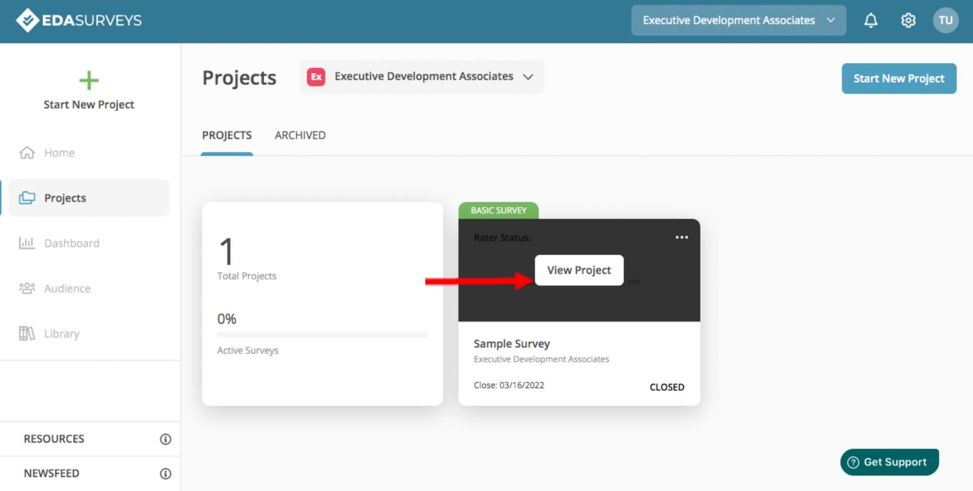Click the red Ex organization badge
Viewport: 973px width, 491px height.
click(316, 77)
